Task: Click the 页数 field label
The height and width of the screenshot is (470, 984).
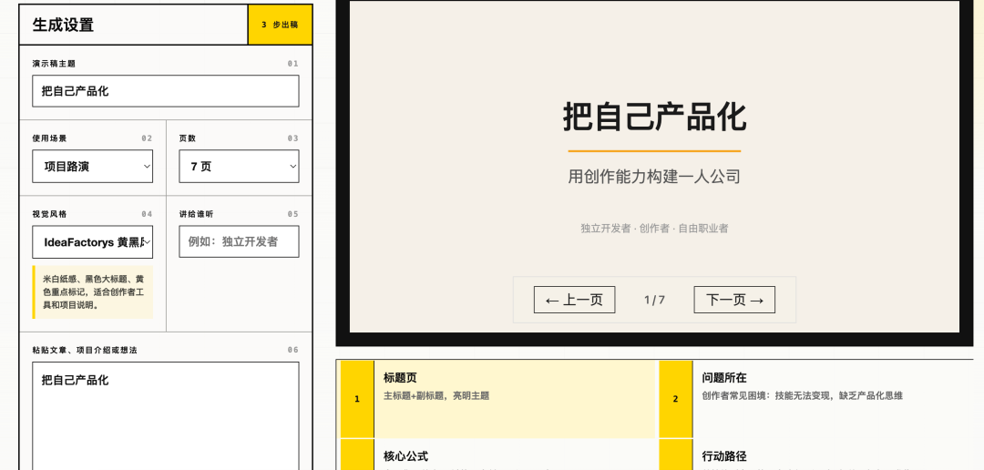Action: tap(188, 138)
